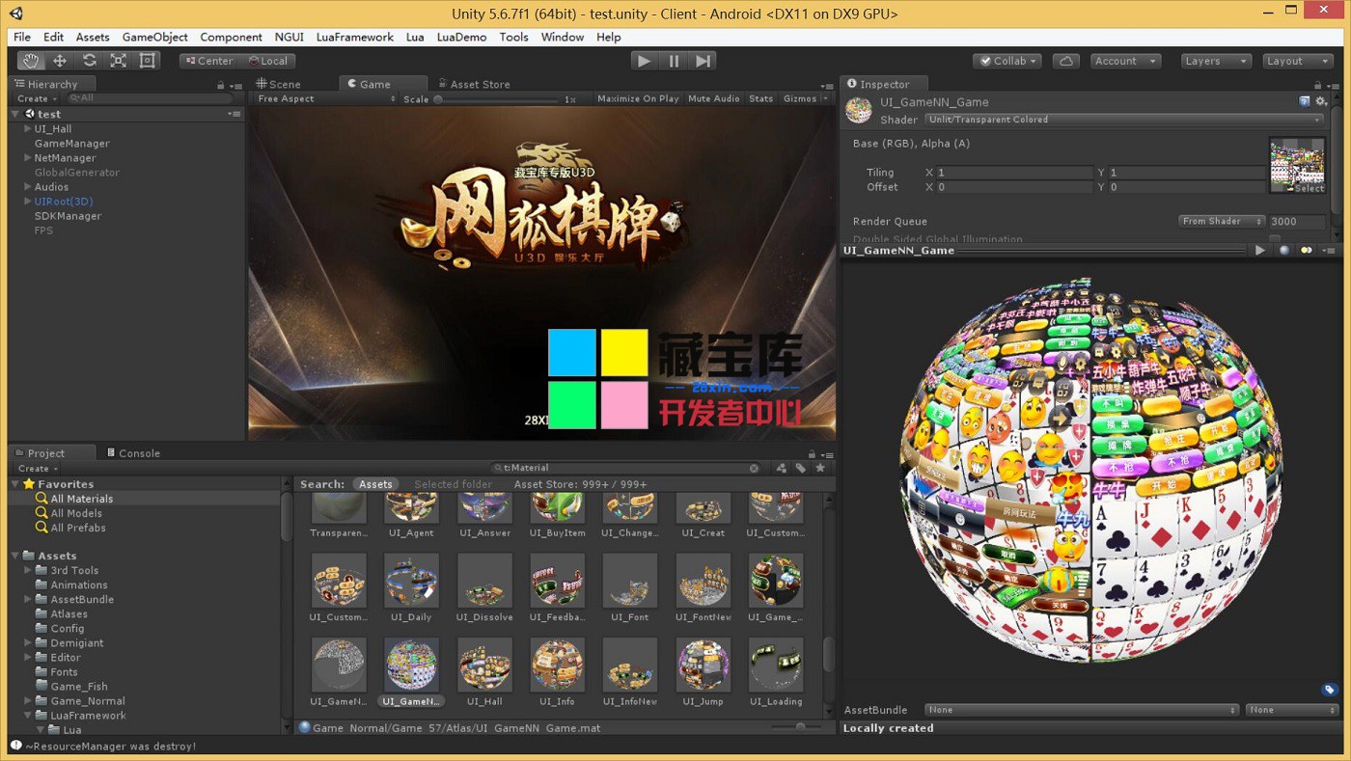Collapse the LuaFramework folder

28,715
